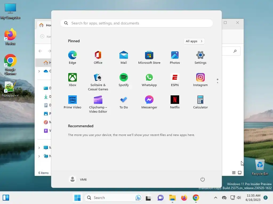Click the Start menu search field
The height and width of the screenshot is (204, 273).
coord(136,23)
